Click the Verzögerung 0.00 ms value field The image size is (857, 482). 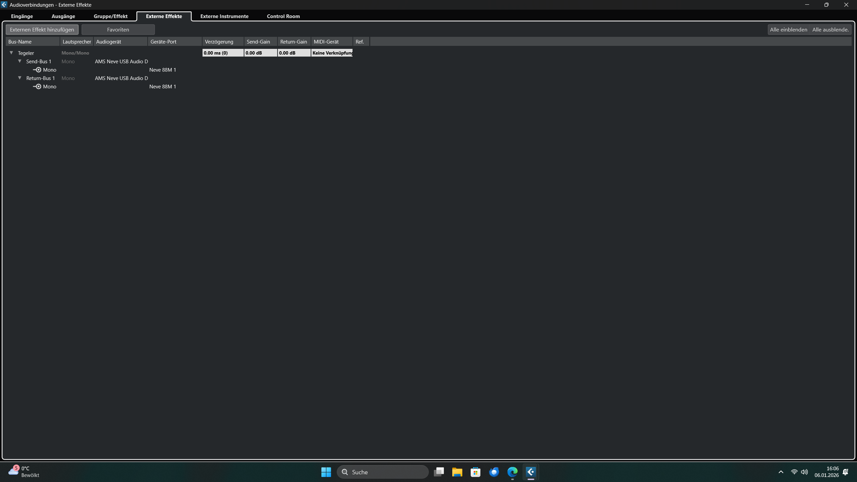[223, 53]
